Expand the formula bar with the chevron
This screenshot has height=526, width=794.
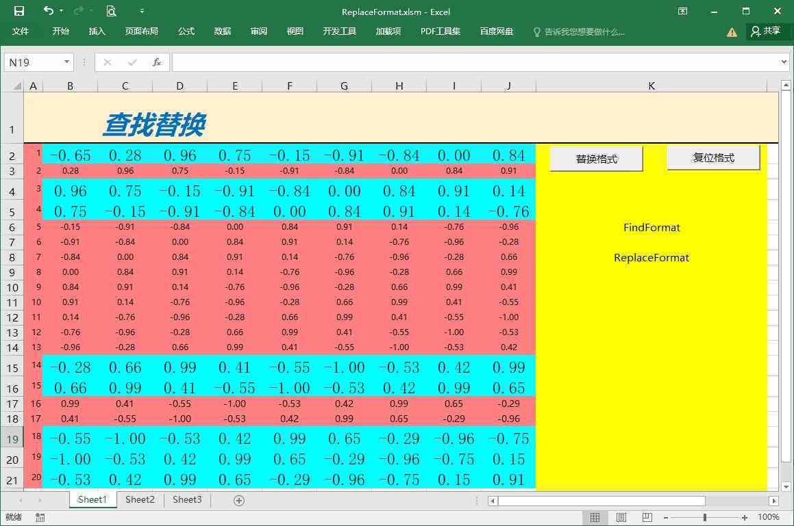(784, 62)
